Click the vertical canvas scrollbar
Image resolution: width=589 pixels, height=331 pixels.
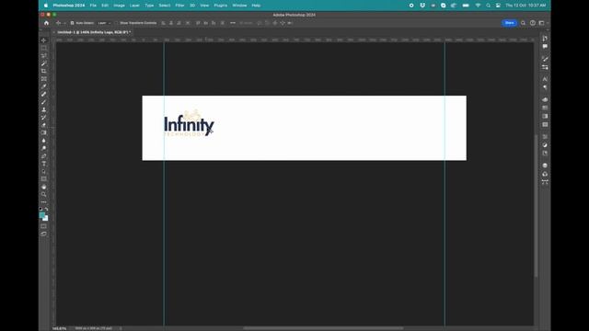(x=536, y=206)
